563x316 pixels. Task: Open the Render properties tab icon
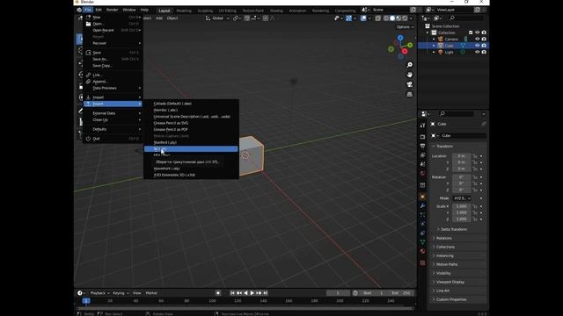pos(422,137)
